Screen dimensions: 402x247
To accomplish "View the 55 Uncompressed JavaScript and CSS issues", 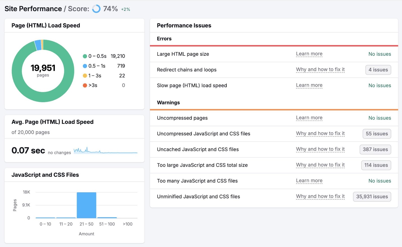I will tap(376, 134).
